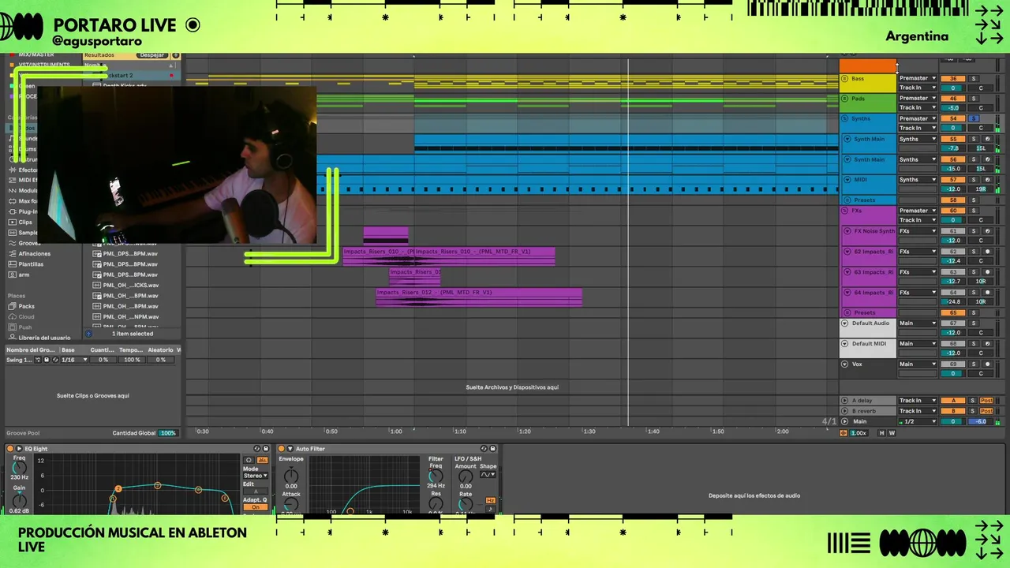Fold the Bass group track icon
Viewport: 1010px width, 568px height.
[x=845, y=79]
